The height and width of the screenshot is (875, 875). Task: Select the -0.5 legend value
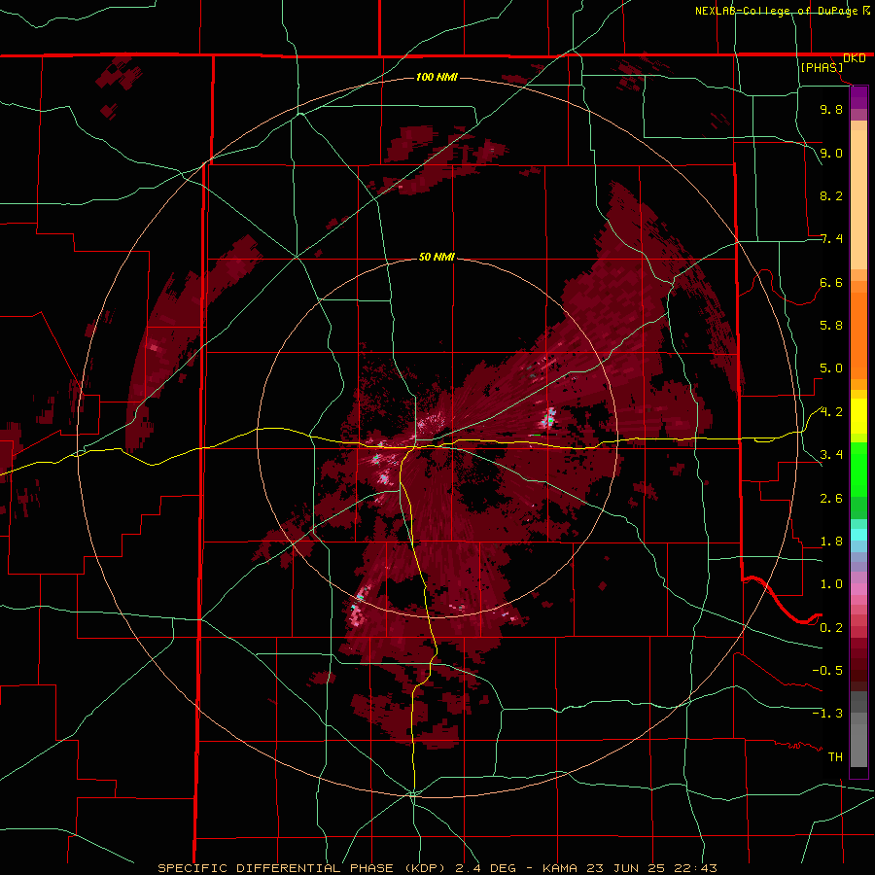[827, 670]
